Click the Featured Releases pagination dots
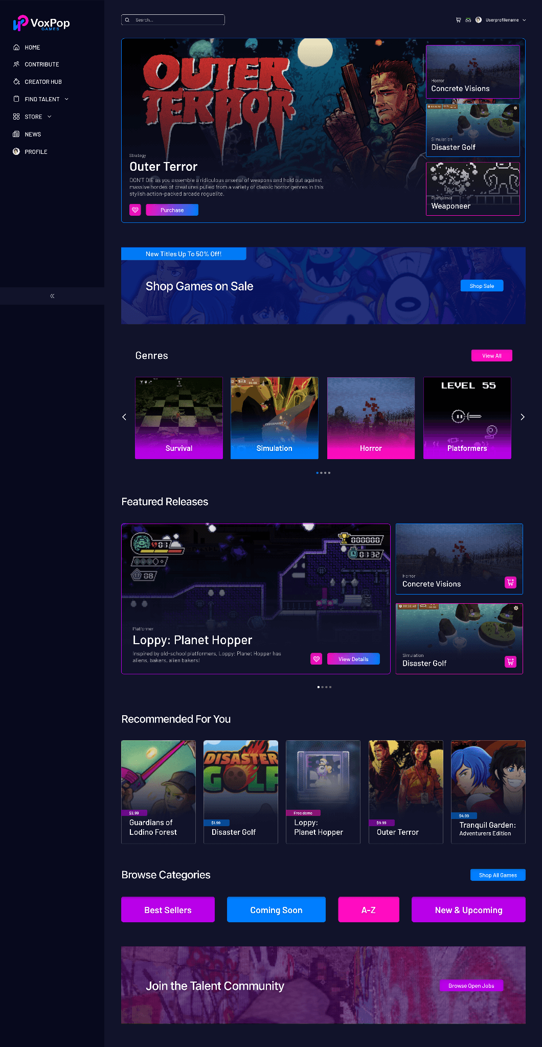The width and height of the screenshot is (542, 1047). [324, 687]
